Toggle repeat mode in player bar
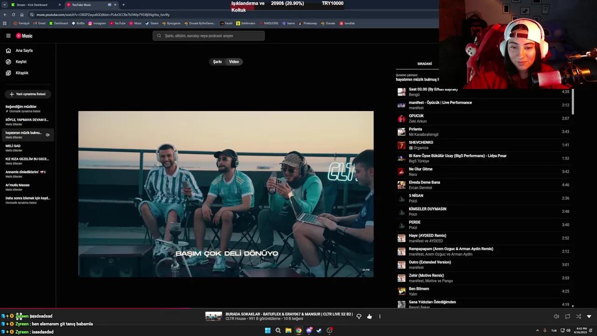This screenshot has width=597, height=336. [567, 316]
